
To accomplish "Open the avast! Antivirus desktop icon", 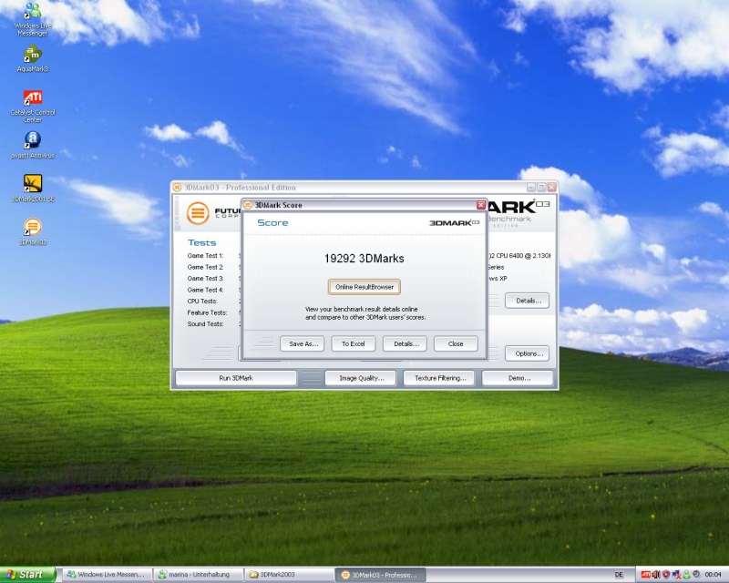I will [x=33, y=145].
